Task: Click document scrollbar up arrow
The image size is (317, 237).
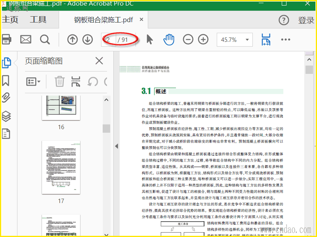Action: click(x=309, y=60)
